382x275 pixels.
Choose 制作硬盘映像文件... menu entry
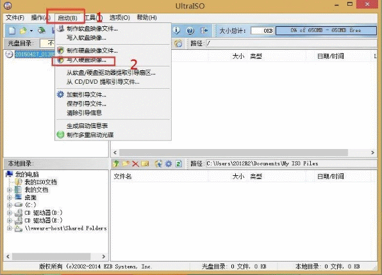[113, 51]
